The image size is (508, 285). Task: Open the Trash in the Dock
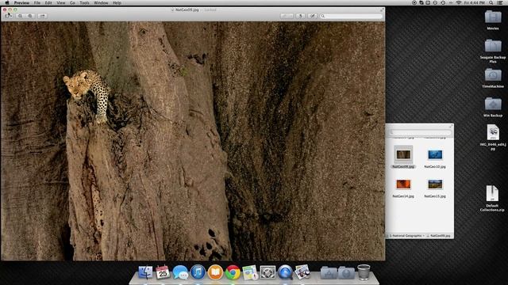364,272
